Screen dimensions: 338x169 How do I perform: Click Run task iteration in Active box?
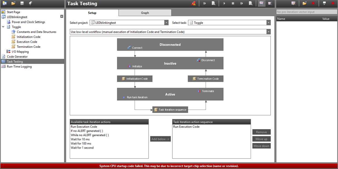pos(135,97)
